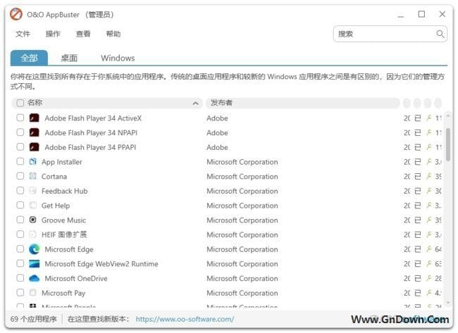458x333 pixels.
Task: Click the 发布者 column header
Action: pyautogui.click(x=302, y=103)
